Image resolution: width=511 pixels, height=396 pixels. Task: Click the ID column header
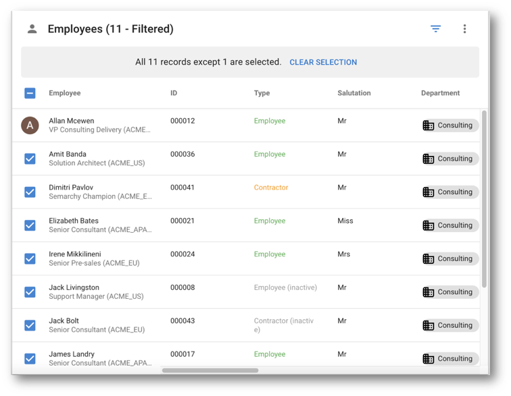pos(174,93)
